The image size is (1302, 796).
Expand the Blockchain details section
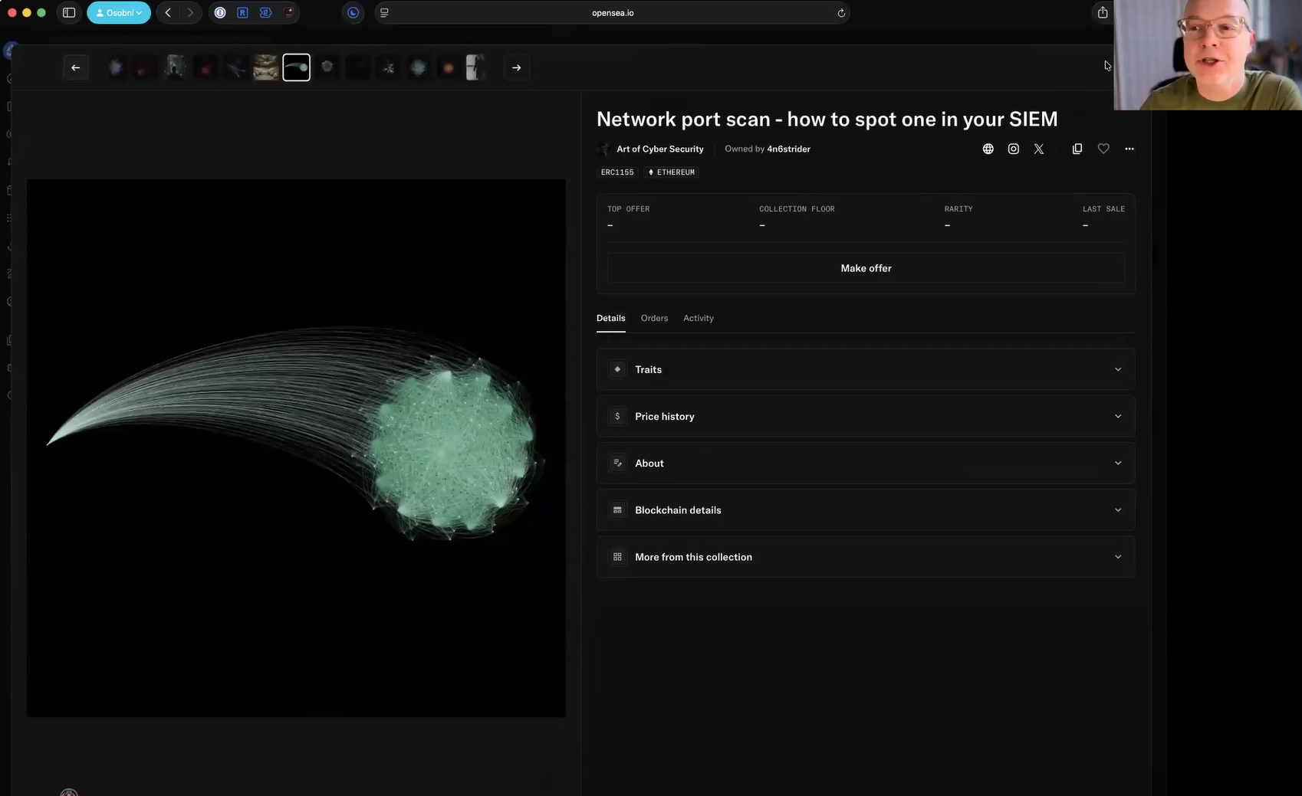[865, 510]
